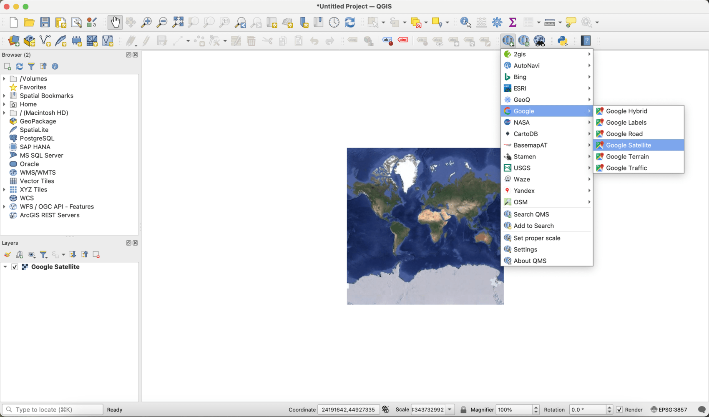
Task: Open About QMS menu entry
Action: (x=547, y=261)
